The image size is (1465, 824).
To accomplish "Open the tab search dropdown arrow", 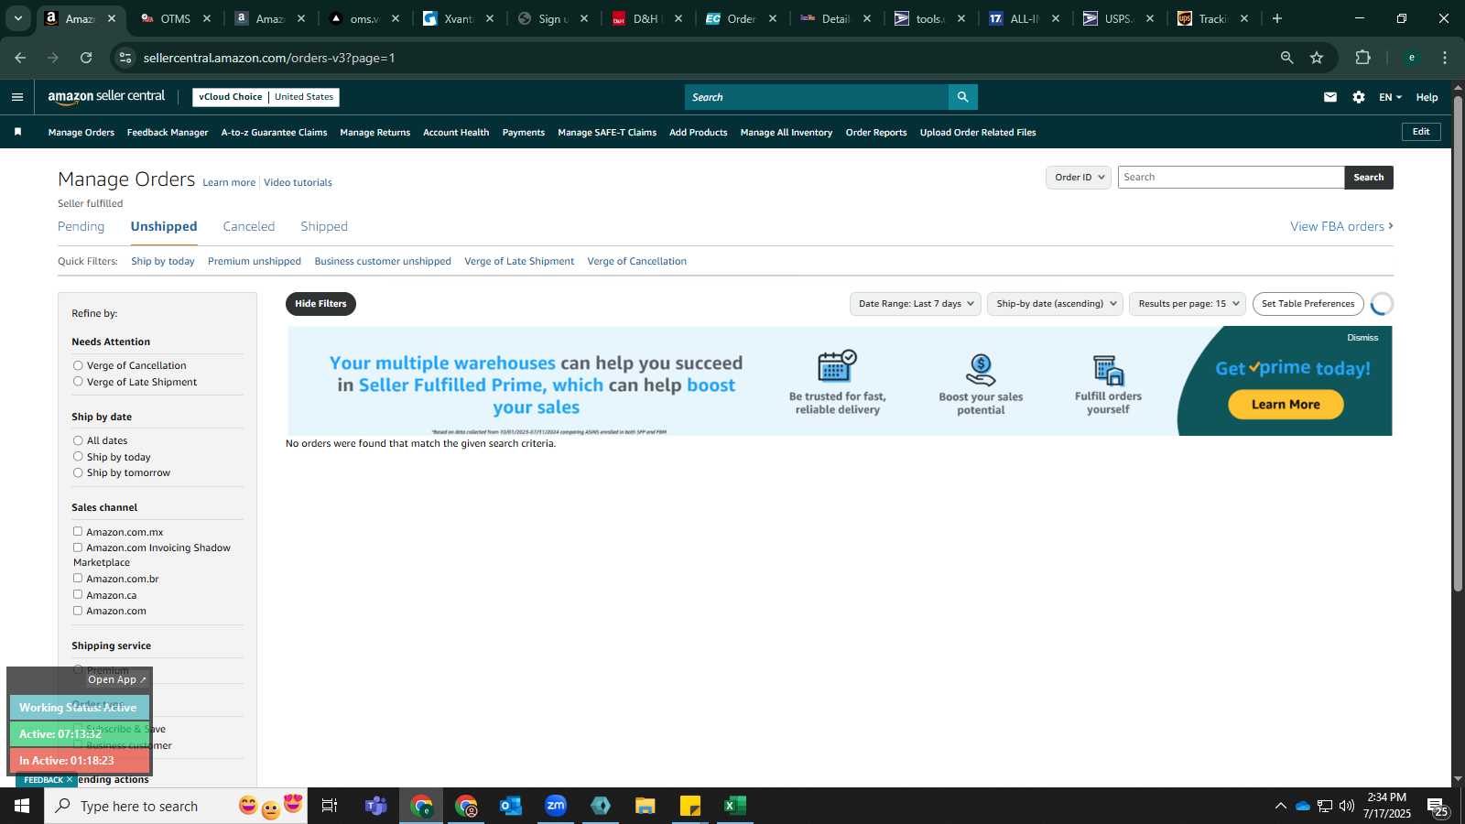I will [17, 18].
